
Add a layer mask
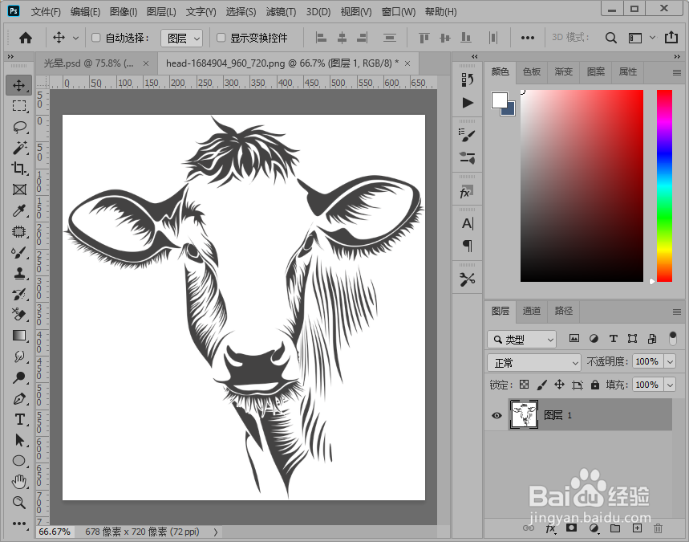tap(571, 528)
